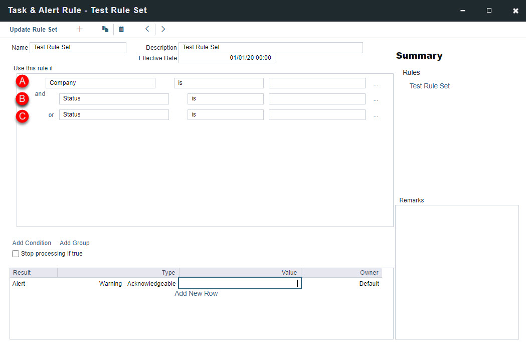The image size is (526, 342).
Task: Enable Stop processing if true
Action: tap(16, 254)
